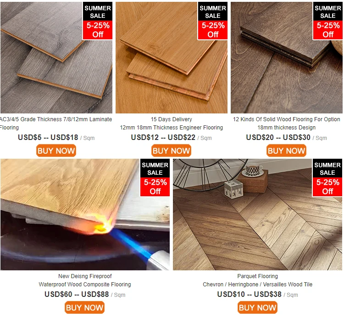Open the Chevron / Herringbone / Versailles Wood Tile link
The height and width of the screenshot is (317, 344).
tap(257, 285)
